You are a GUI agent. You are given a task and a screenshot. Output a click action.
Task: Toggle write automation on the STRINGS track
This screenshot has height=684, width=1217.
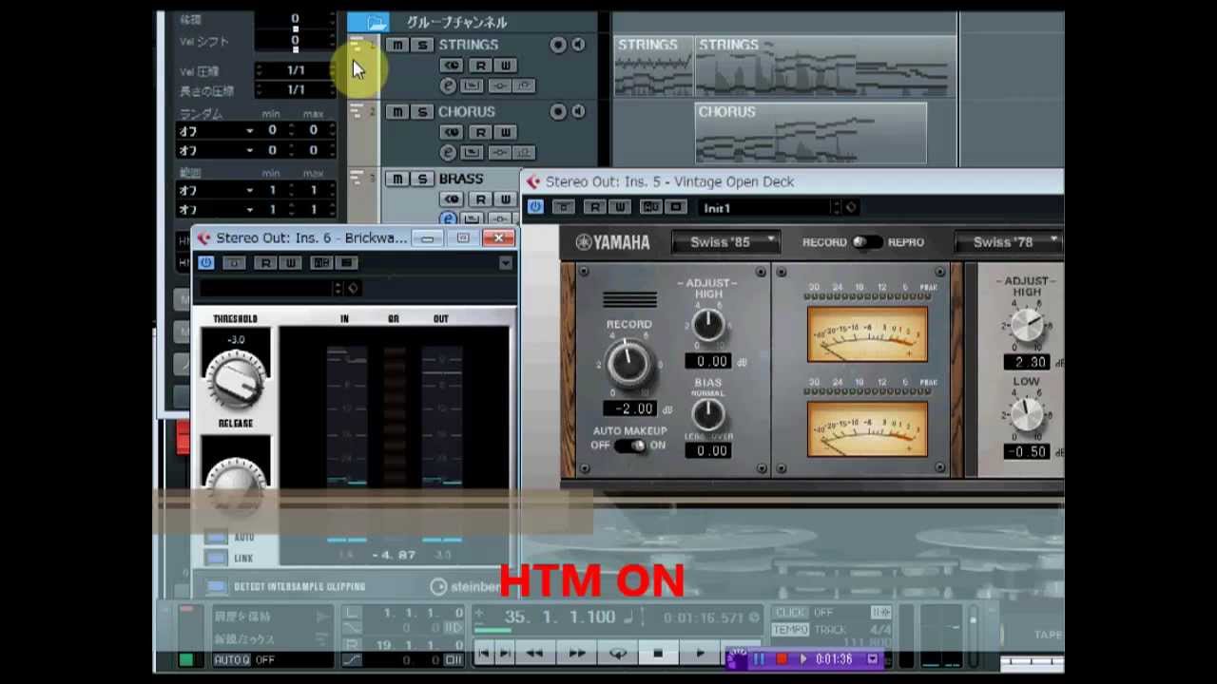point(505,66)
